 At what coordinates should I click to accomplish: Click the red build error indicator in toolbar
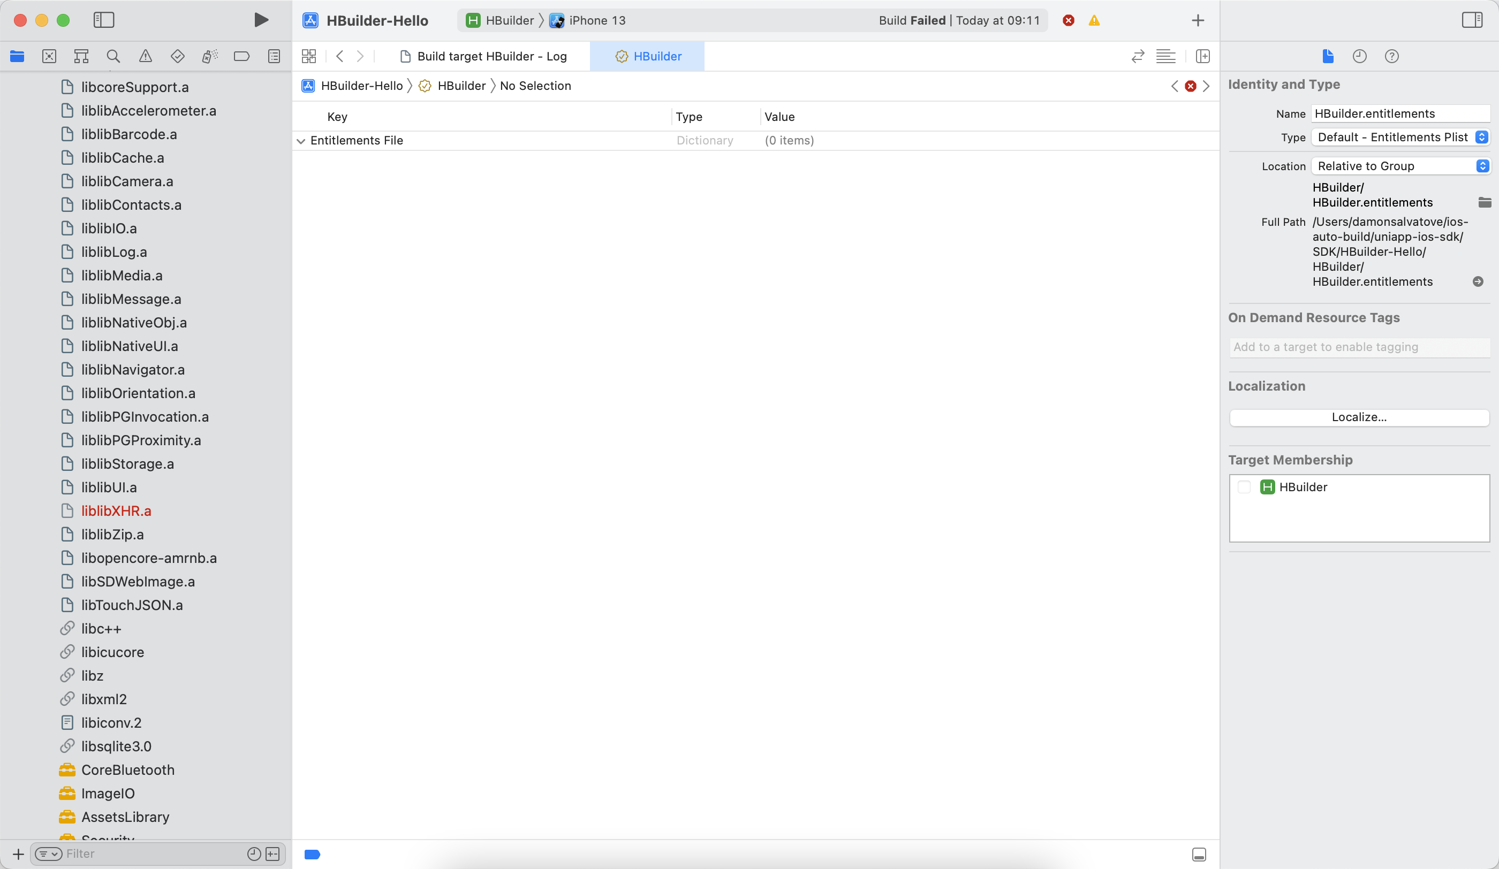(x=1069, y=20)
